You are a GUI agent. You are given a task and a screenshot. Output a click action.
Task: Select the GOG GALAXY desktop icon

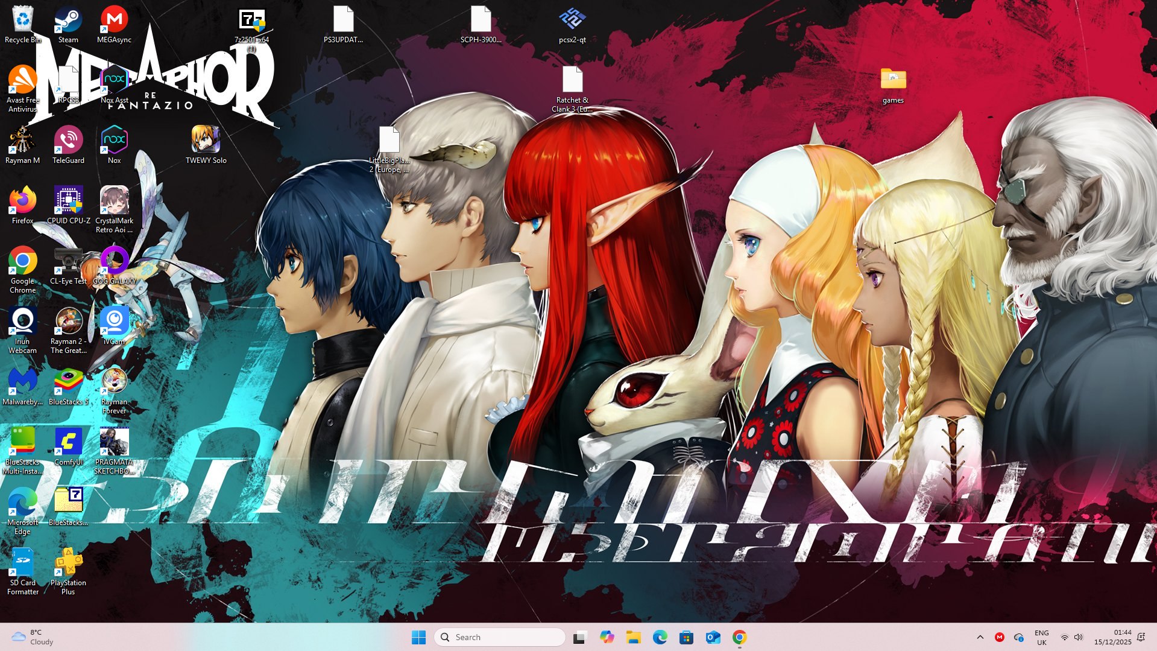point(114,266)
